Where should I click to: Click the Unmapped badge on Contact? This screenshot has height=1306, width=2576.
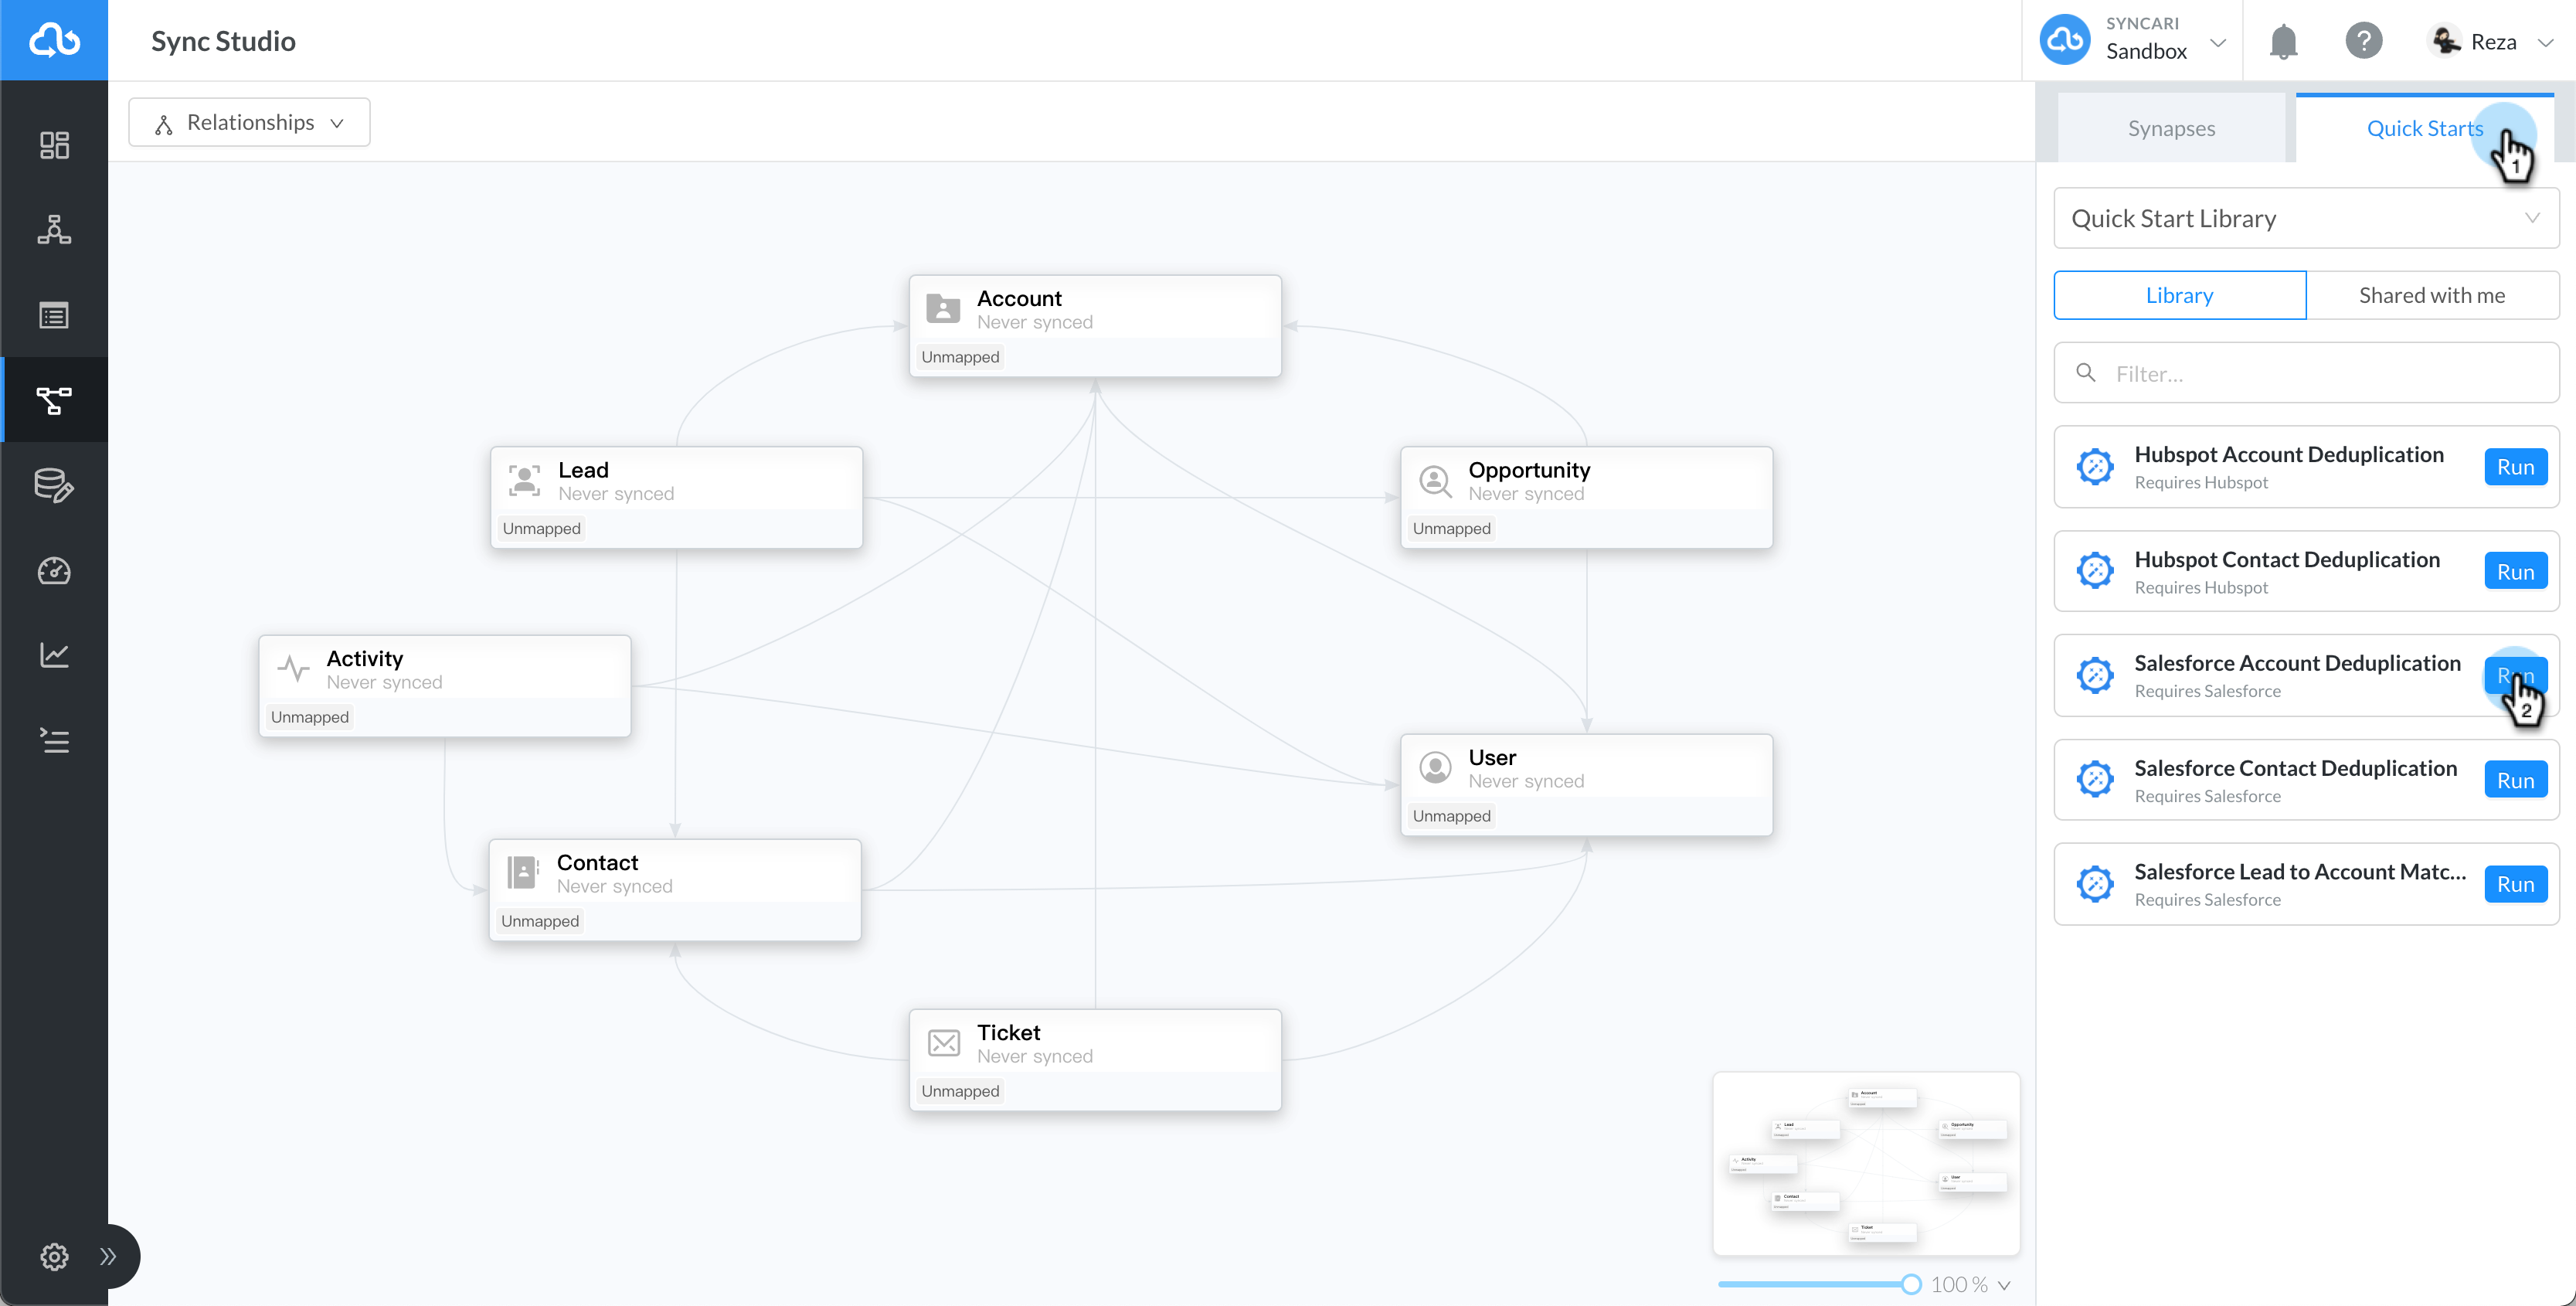click(x=540, y=921)
